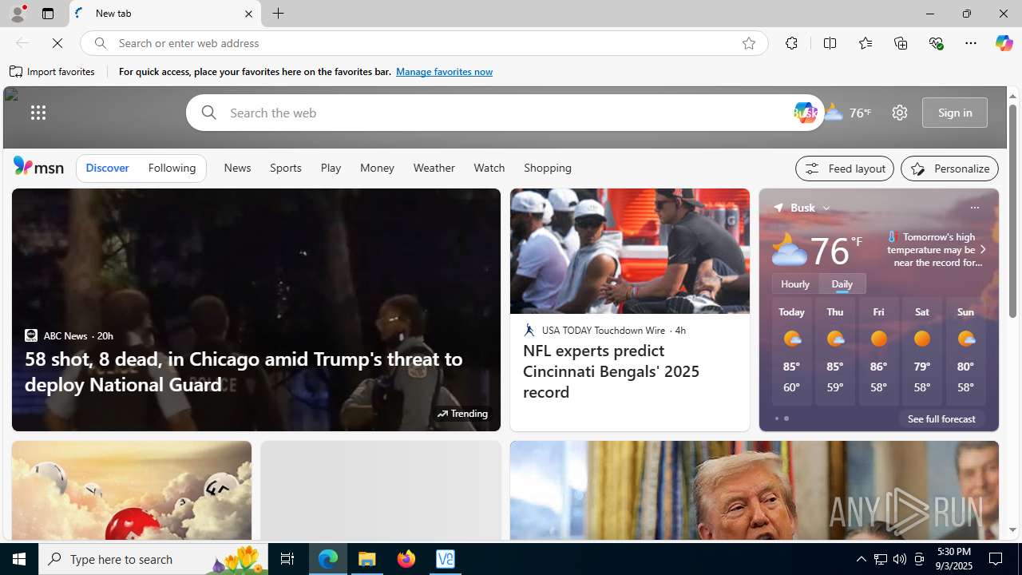Click the msn logo
1022x575 pixels.
click(38, 166)
